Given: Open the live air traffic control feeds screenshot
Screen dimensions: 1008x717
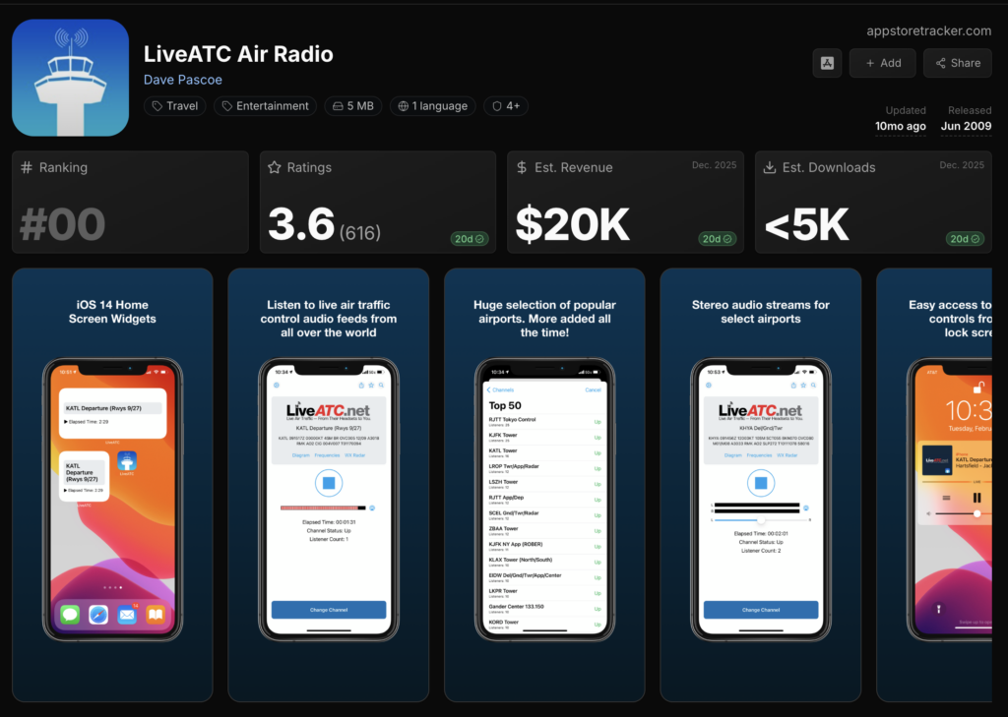Looking at the screenshot, I should 328,484.
